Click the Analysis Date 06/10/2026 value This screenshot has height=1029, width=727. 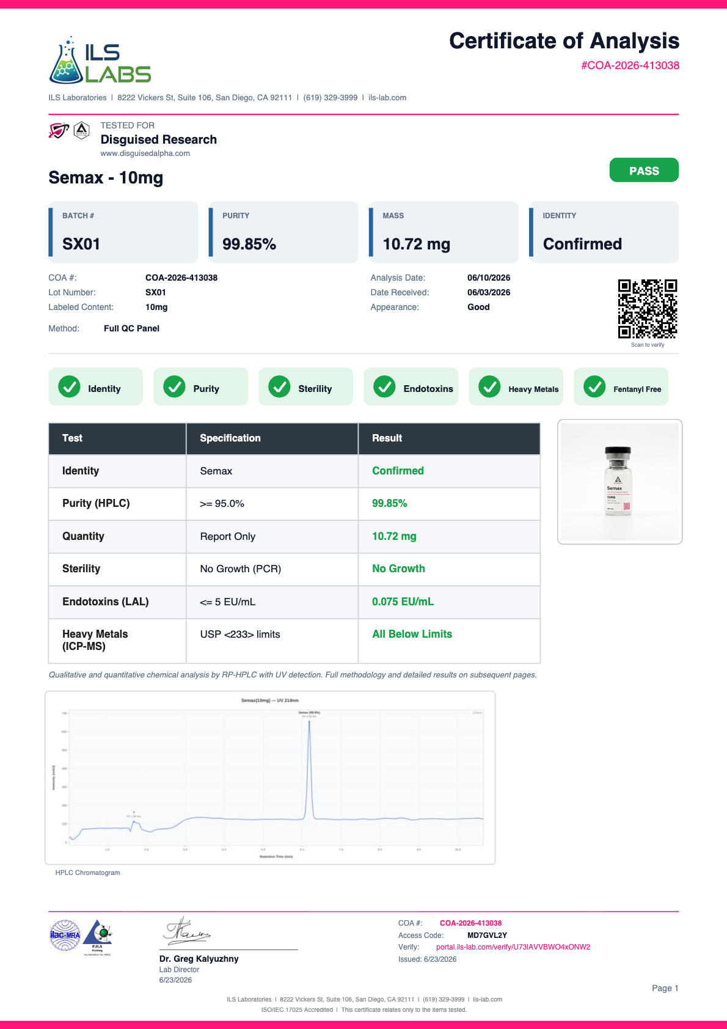pyautogui.click(x=489, y=278)
